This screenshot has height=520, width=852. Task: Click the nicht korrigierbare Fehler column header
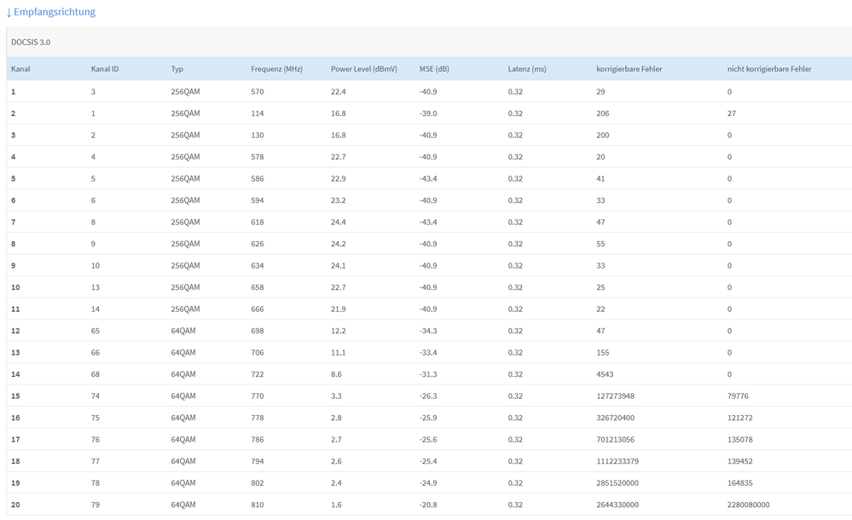[769, 69]
